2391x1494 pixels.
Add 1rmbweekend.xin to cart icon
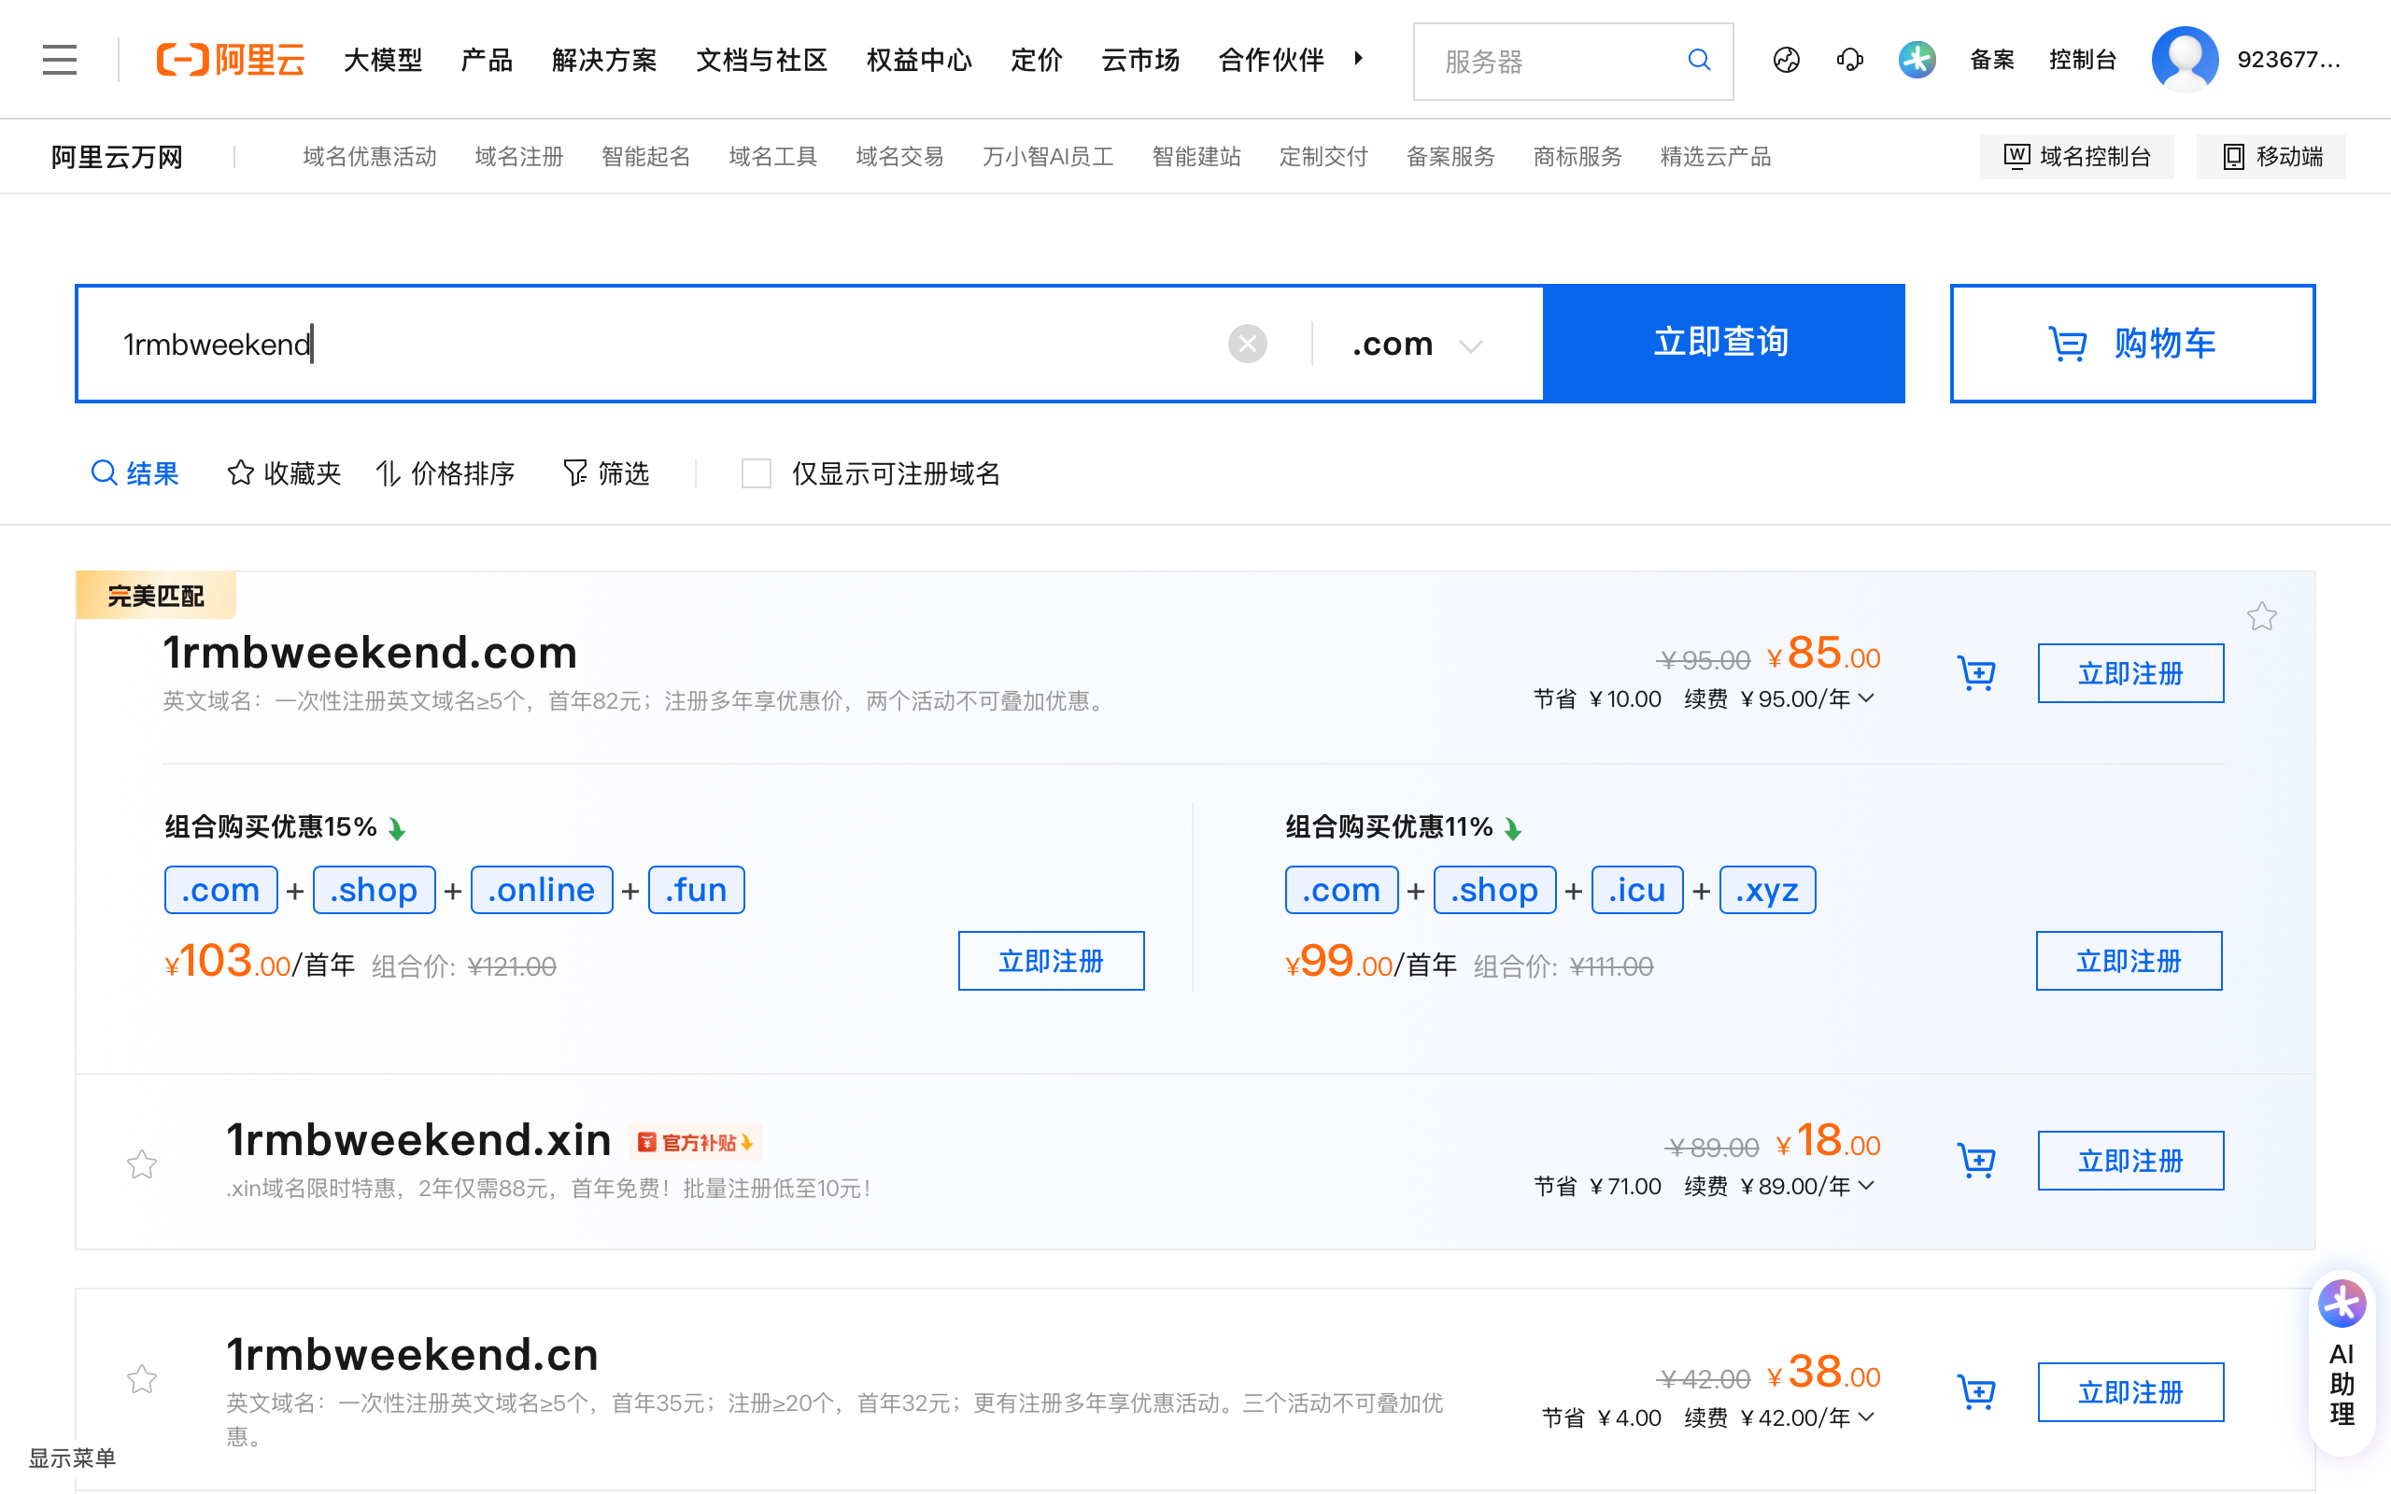pyautogui.click(x=1976, y=1161)
